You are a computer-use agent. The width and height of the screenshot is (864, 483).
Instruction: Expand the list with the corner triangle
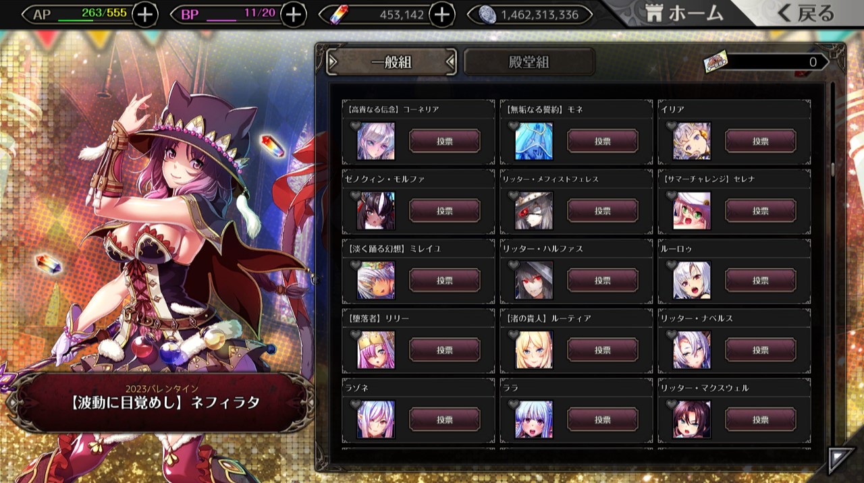[841, 460]
